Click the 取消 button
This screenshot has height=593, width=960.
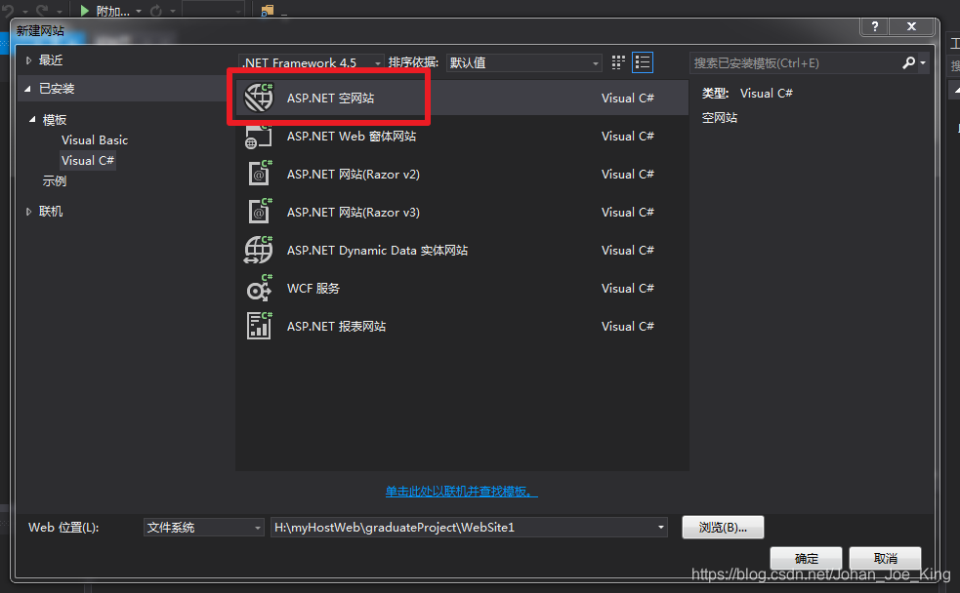point(886,558)
